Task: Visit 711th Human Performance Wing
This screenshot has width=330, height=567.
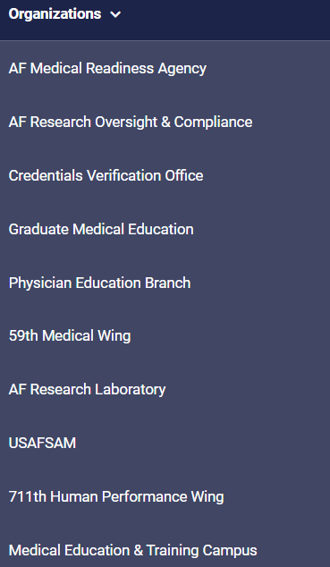Action: coord(116,496)
